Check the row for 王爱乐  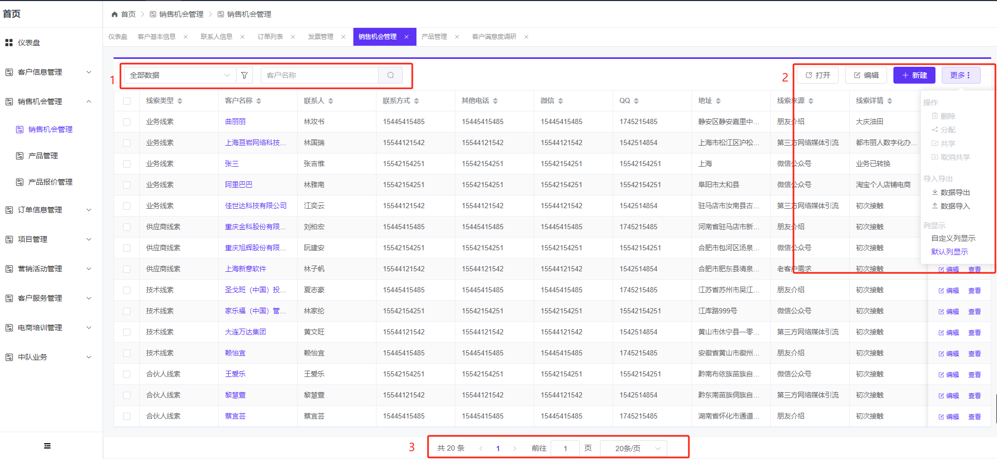[127, 374]
